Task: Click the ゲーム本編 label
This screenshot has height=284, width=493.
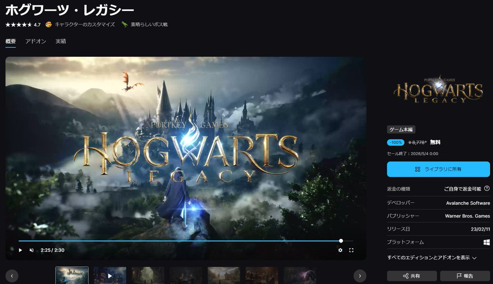Action: pyautogui.click(x=401, y=129)
